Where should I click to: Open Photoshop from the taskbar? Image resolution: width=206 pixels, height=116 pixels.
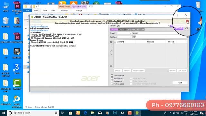115,113
